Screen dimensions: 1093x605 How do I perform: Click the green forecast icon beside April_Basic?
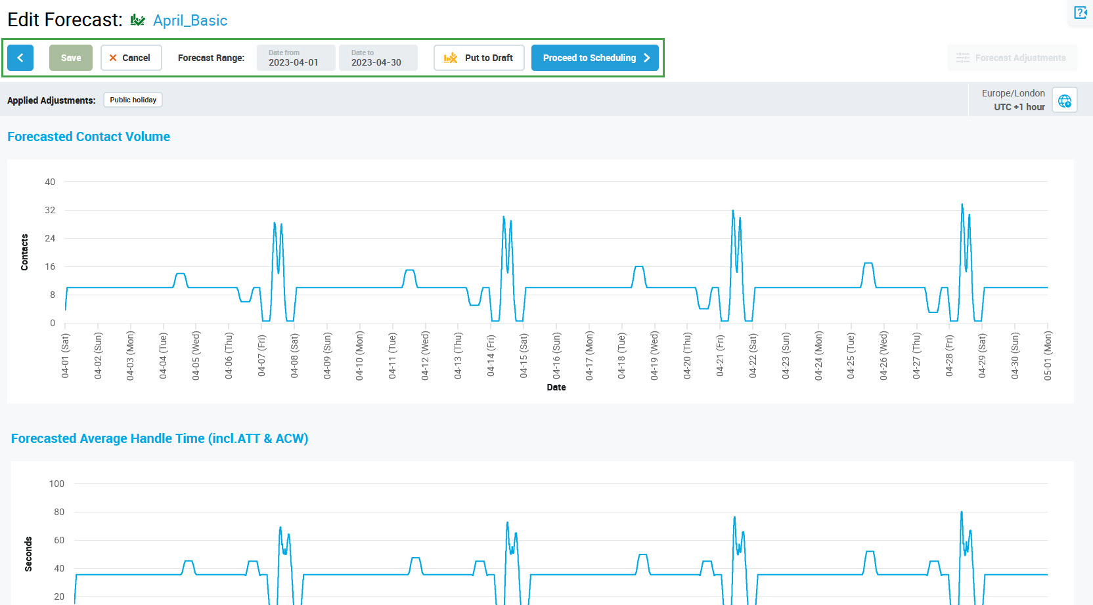137,20
